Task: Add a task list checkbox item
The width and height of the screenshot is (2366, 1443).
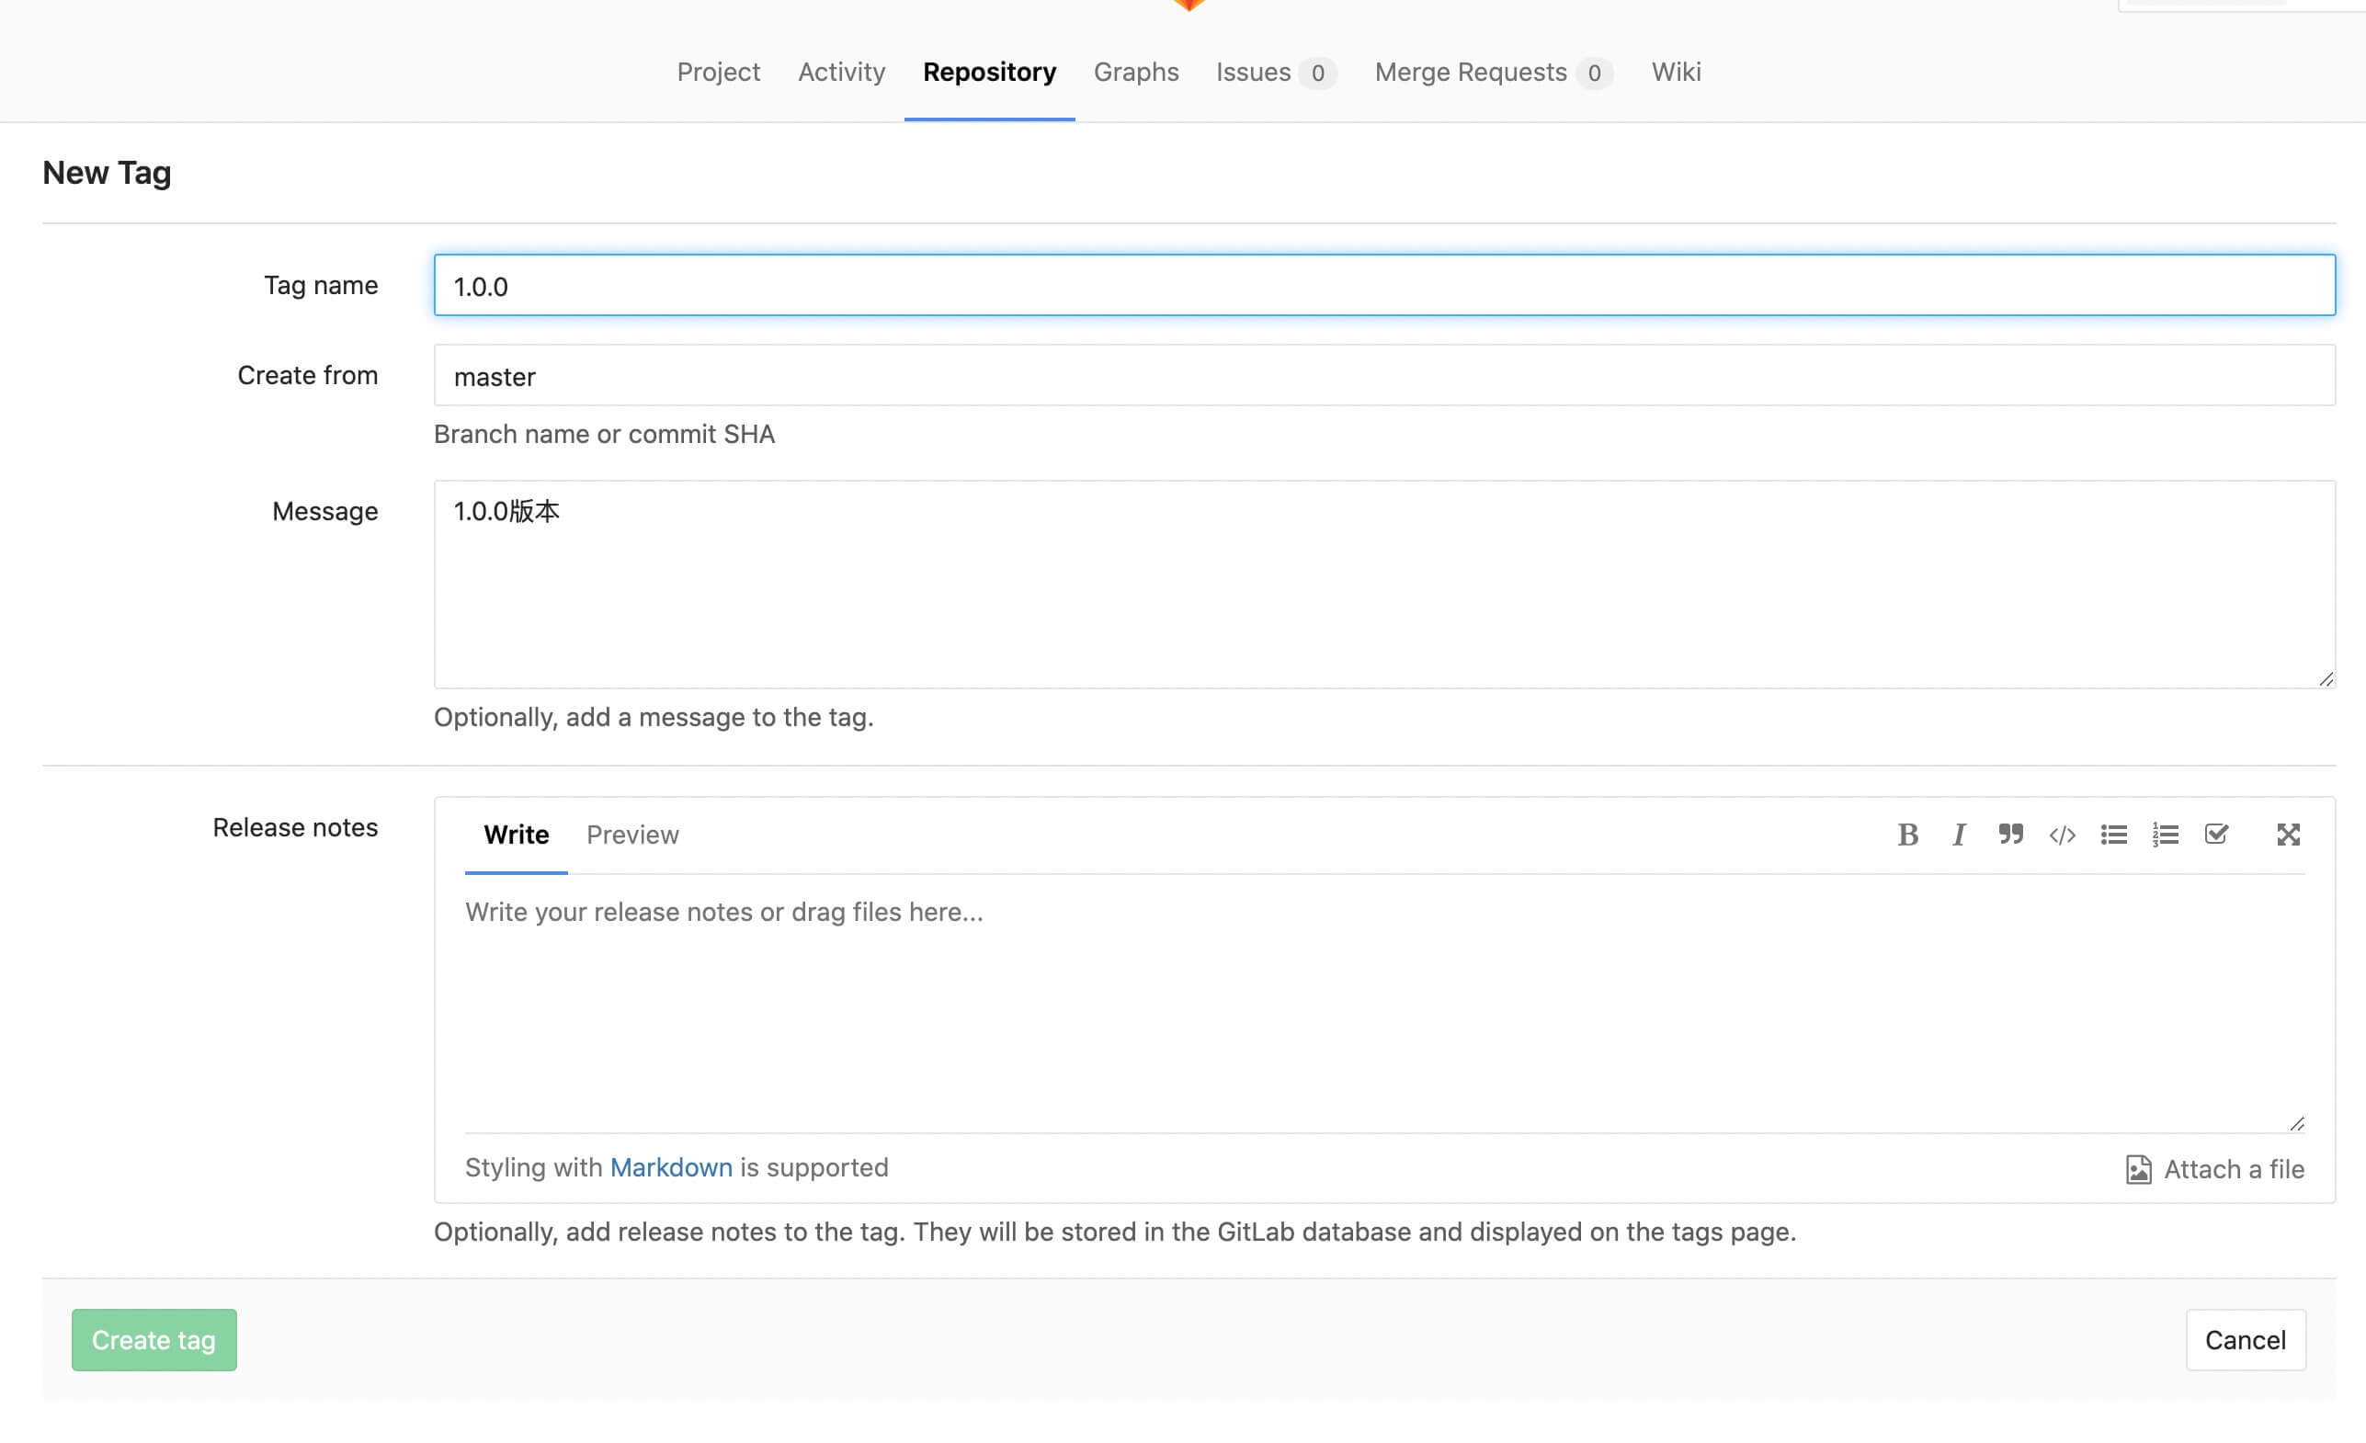Action: pyautogui.click(x=2216, y=835)
